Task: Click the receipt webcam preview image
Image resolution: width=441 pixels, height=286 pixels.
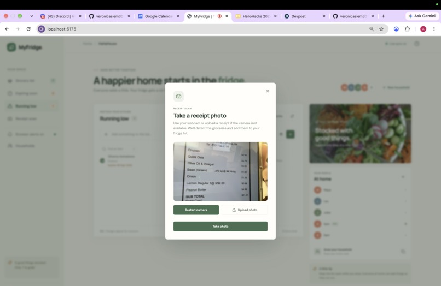Action: (x=220, y=171)
